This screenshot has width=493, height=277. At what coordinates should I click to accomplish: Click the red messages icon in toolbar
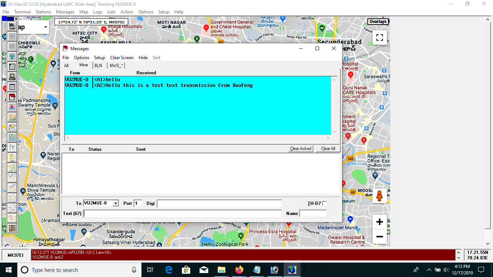[12, 97]
